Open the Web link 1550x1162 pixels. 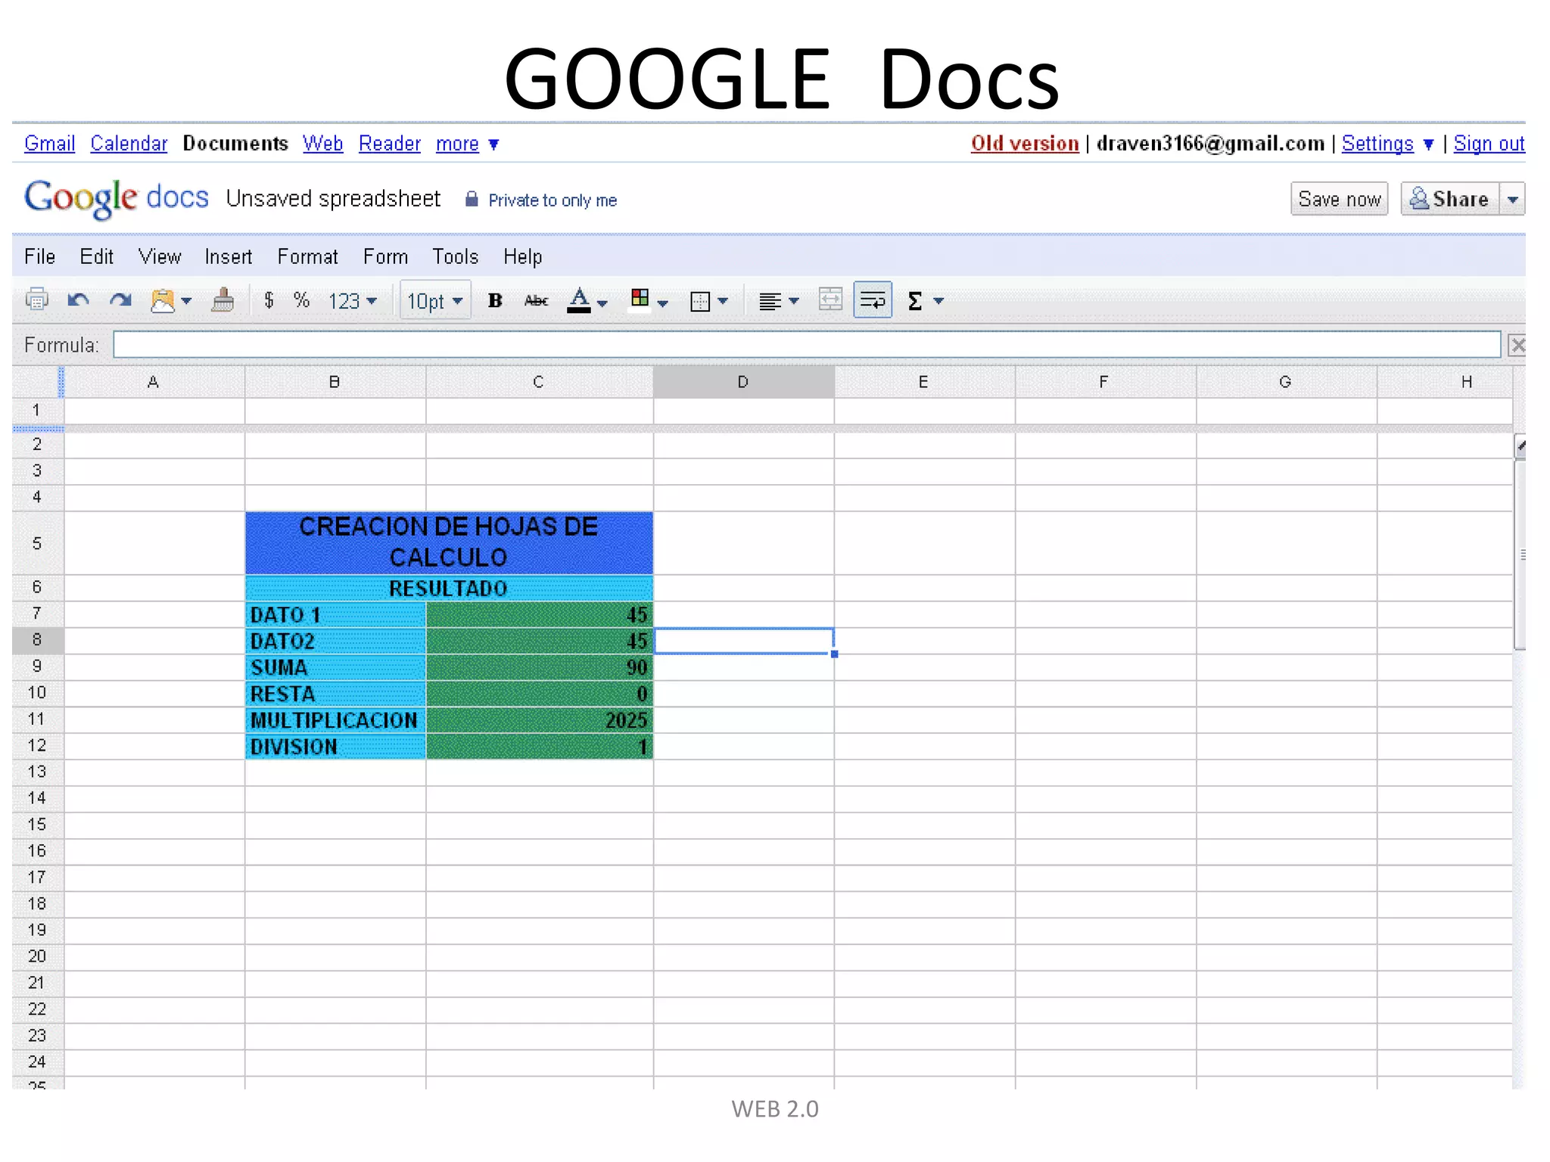322,143
